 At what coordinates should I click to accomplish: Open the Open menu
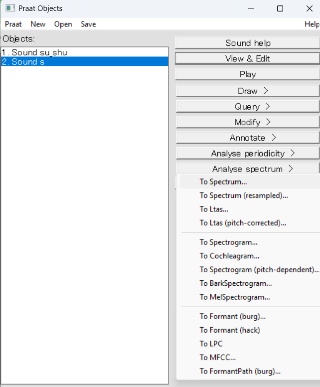[x=63, y=24]
